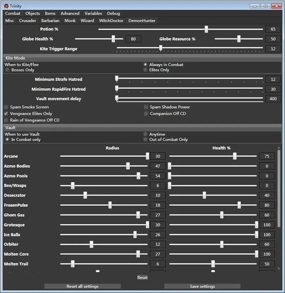
Task: Switch to the Objects tab
Action: (x=33, y=13)
